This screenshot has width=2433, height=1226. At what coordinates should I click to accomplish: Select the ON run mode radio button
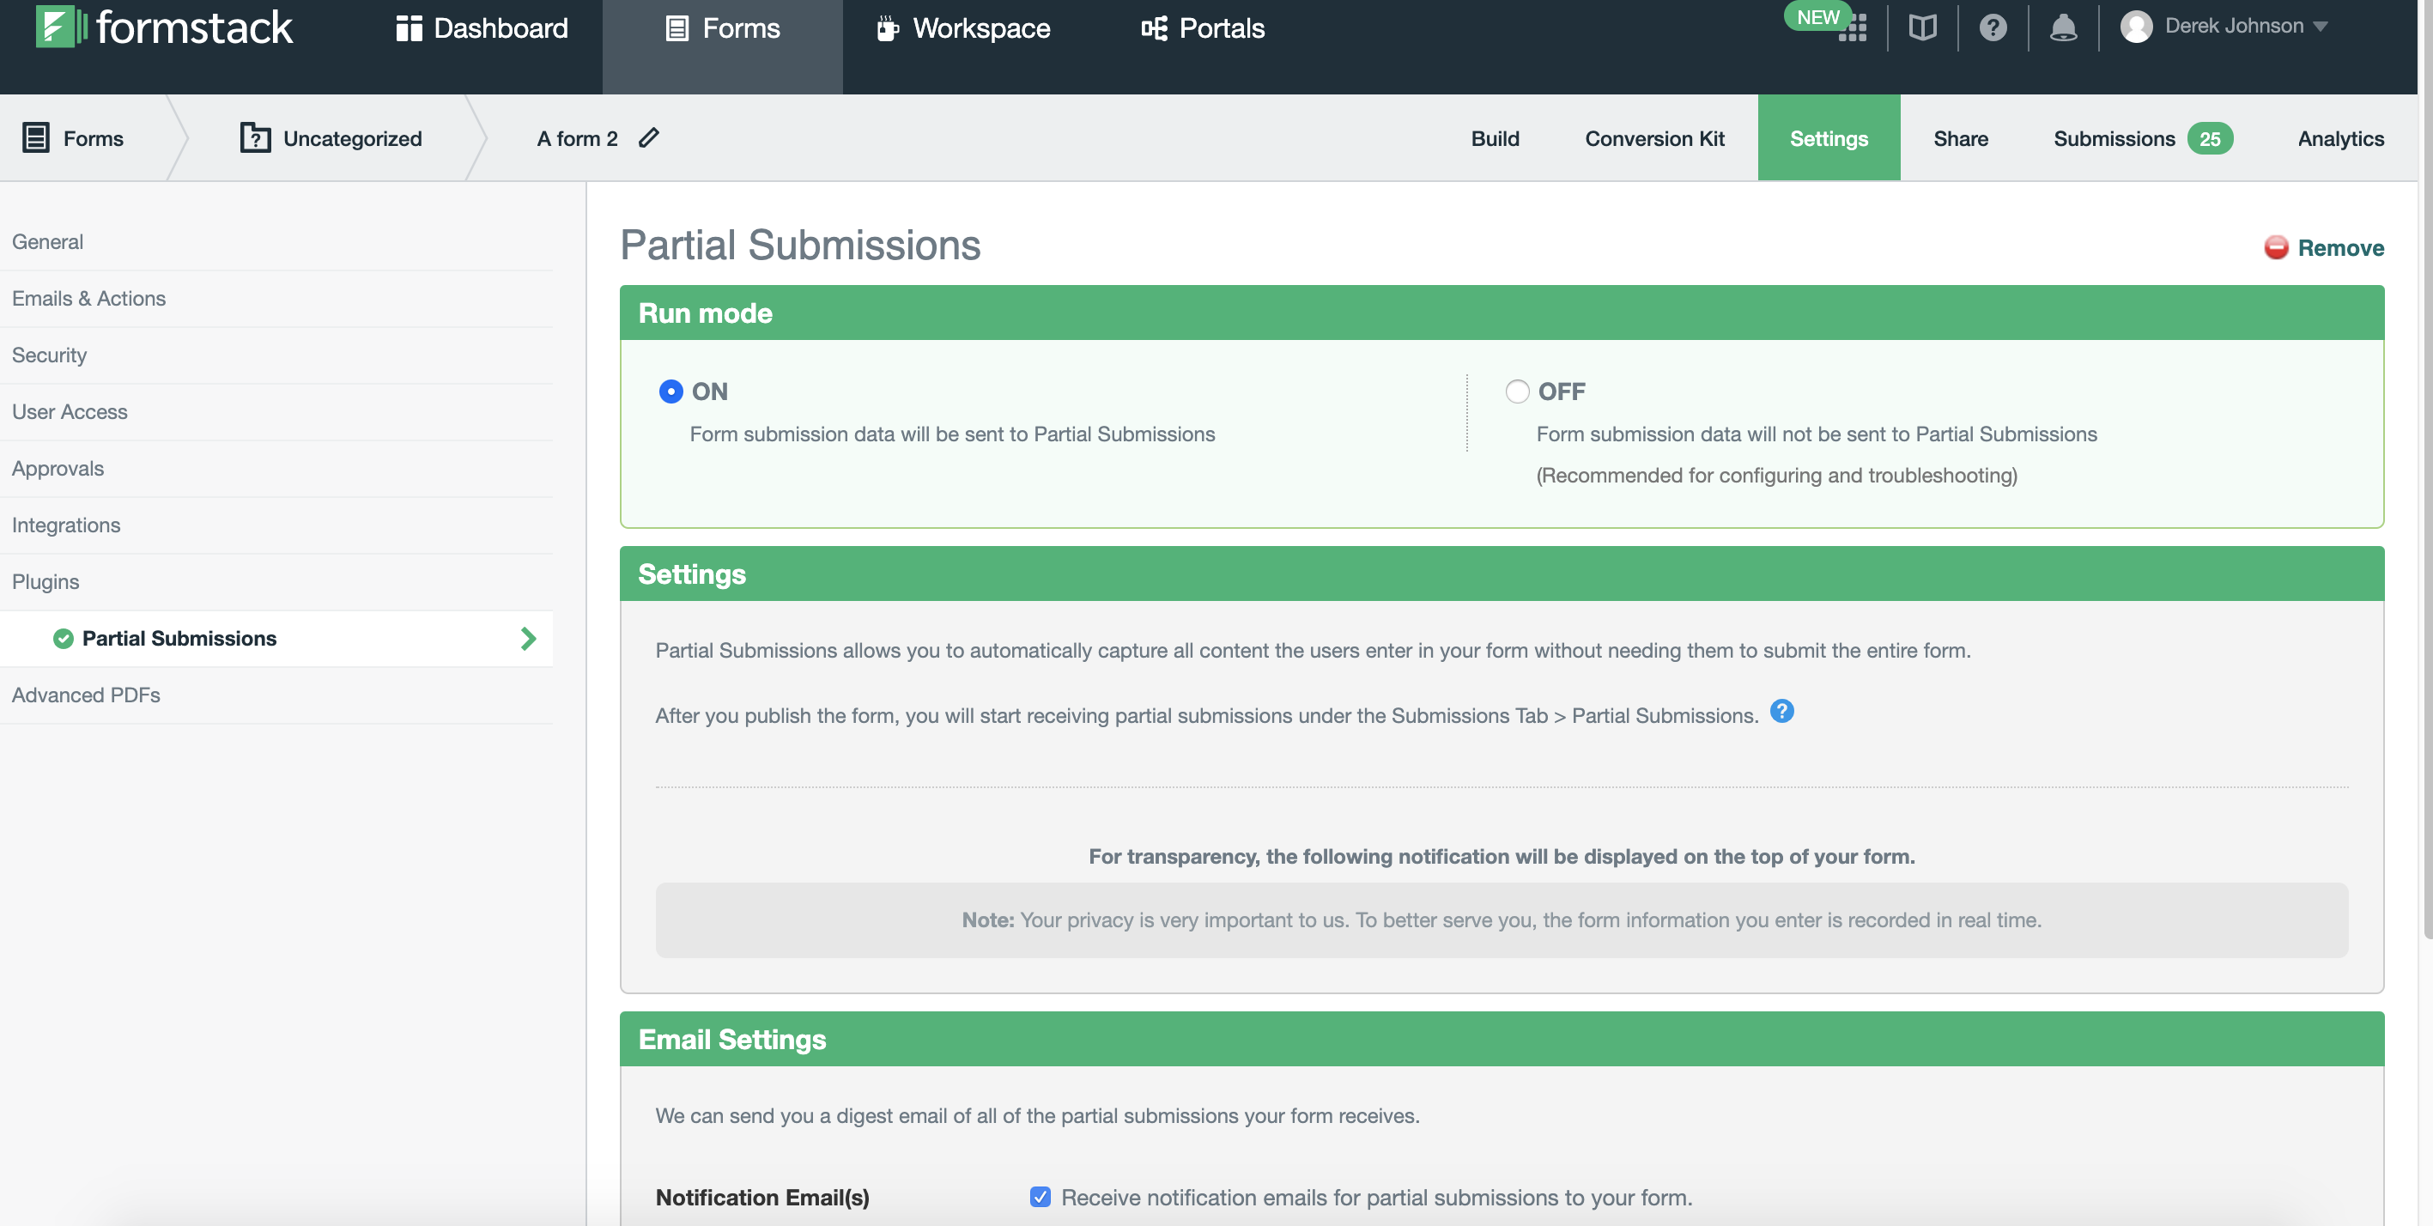coord(670,391)
